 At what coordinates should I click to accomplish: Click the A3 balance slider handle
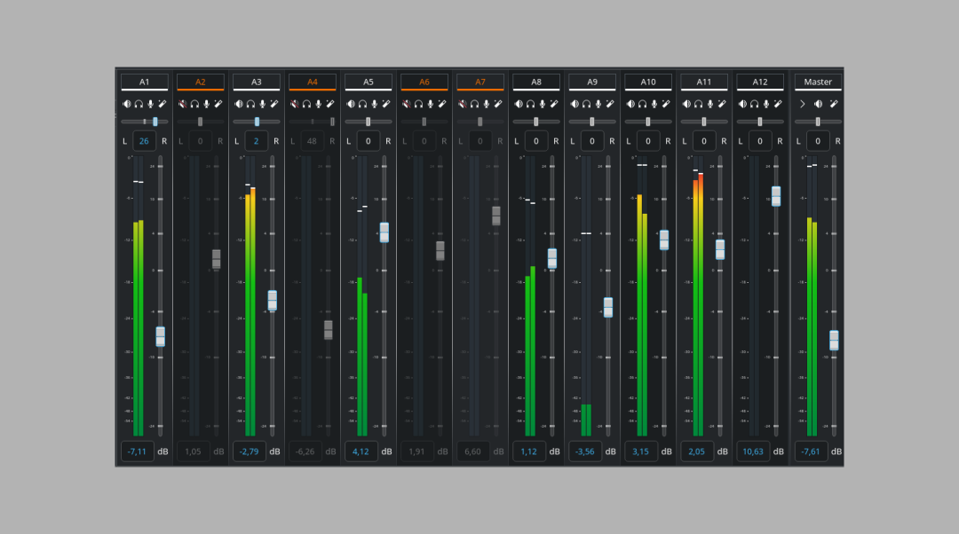point(258,122)
